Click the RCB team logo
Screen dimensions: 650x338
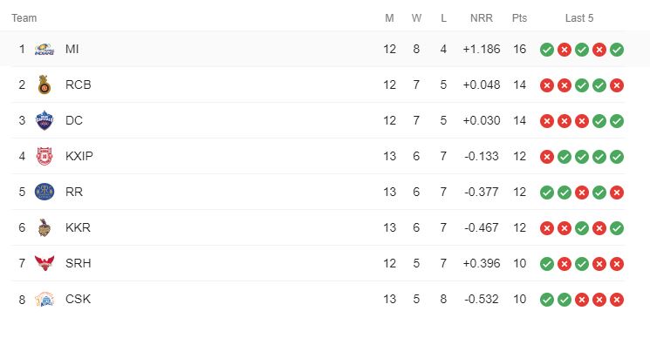pyautogui.click(x=44, y=84)
